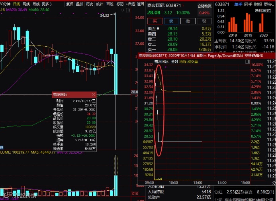The height and width of the screenshot is (201, 276).
Task: Click the 2020 profit bar group
Action: pos(261,23)
